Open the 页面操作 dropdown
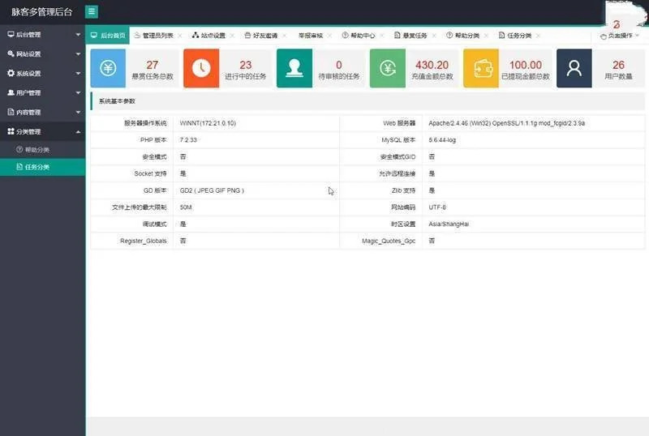 pyautogui.click(x=621, y=36)
